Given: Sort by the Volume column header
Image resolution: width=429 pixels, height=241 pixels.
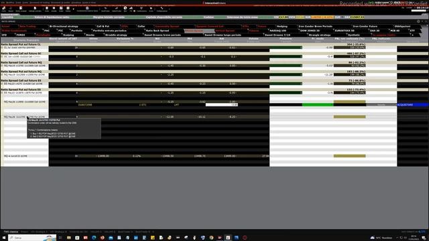Looking at the screenshot, I should pyautogui.click(x=253, y=39).
